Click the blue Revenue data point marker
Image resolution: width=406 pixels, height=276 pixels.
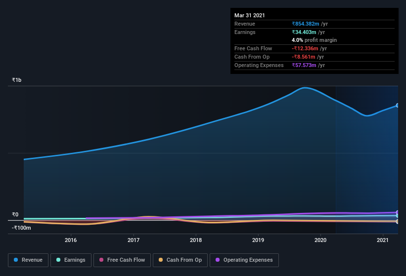pos(398,105)
